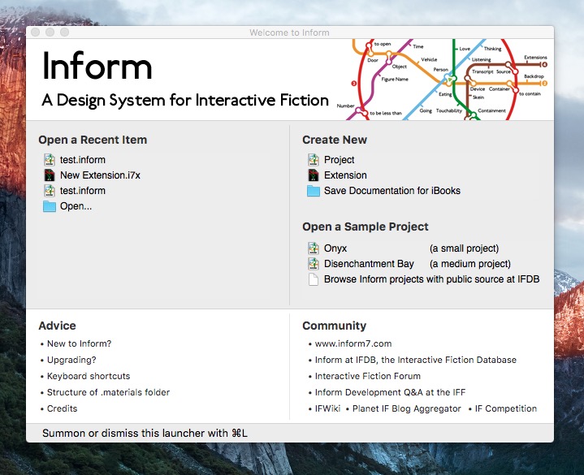View the Keyboard shortcuts advice page

pos(88,376)
